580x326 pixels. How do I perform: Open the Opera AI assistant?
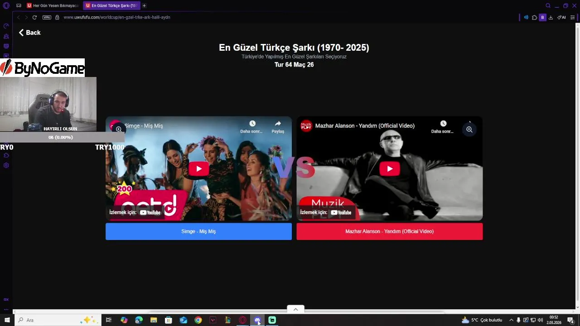coord(561,17)
